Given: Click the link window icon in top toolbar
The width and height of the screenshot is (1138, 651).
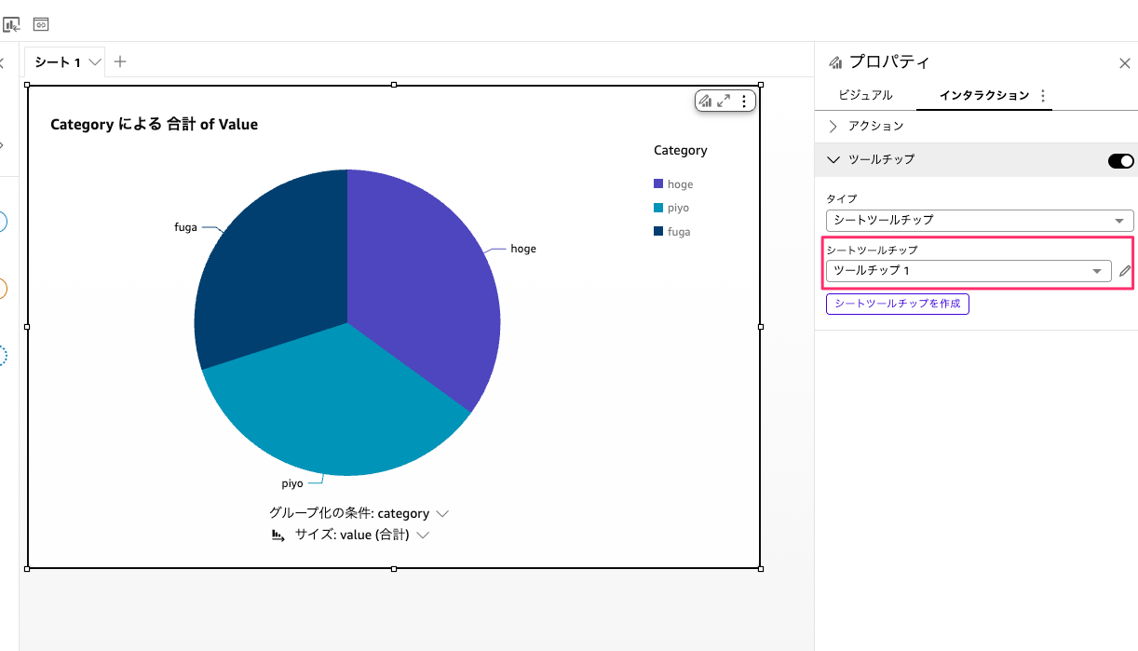Looking at the screenshot, I should tap(41, 24).
